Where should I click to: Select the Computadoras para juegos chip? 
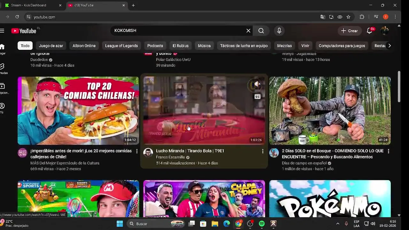[342, 46]
